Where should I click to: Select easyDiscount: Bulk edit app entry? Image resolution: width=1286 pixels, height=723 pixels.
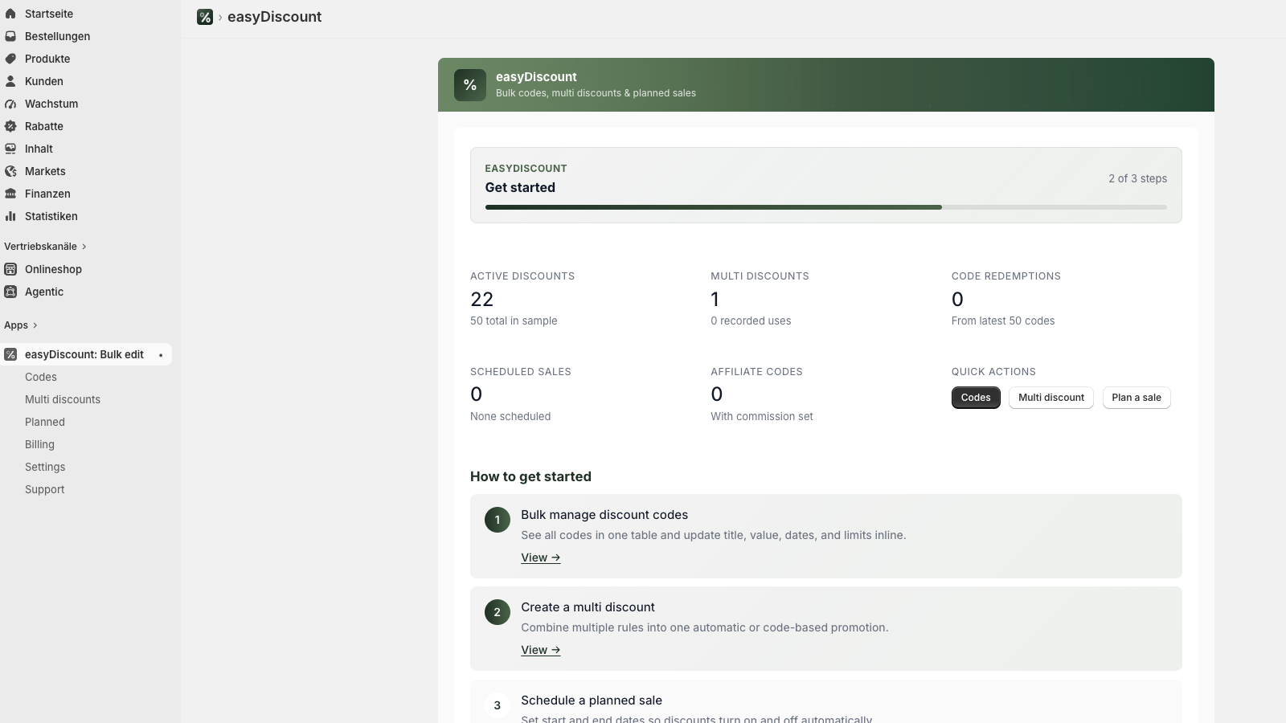point(86,354)
